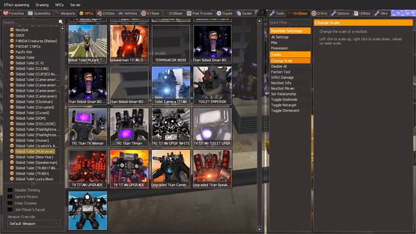
Task: Select the TV TITAN TOILET UPGR icon
Action: [x=213, y=127]
